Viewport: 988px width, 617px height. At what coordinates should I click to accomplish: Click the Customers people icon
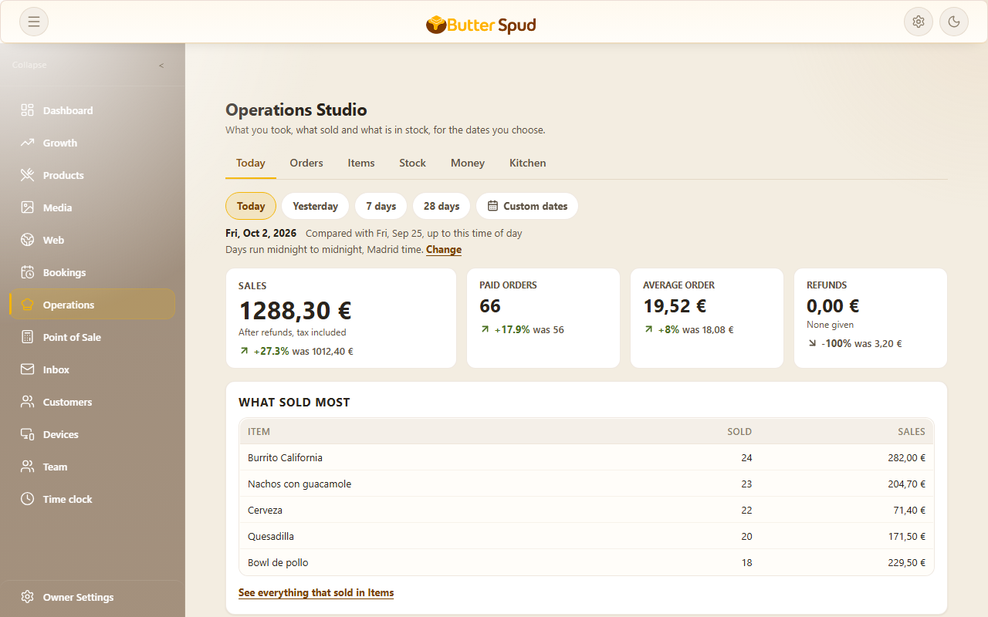pos(28,402)
